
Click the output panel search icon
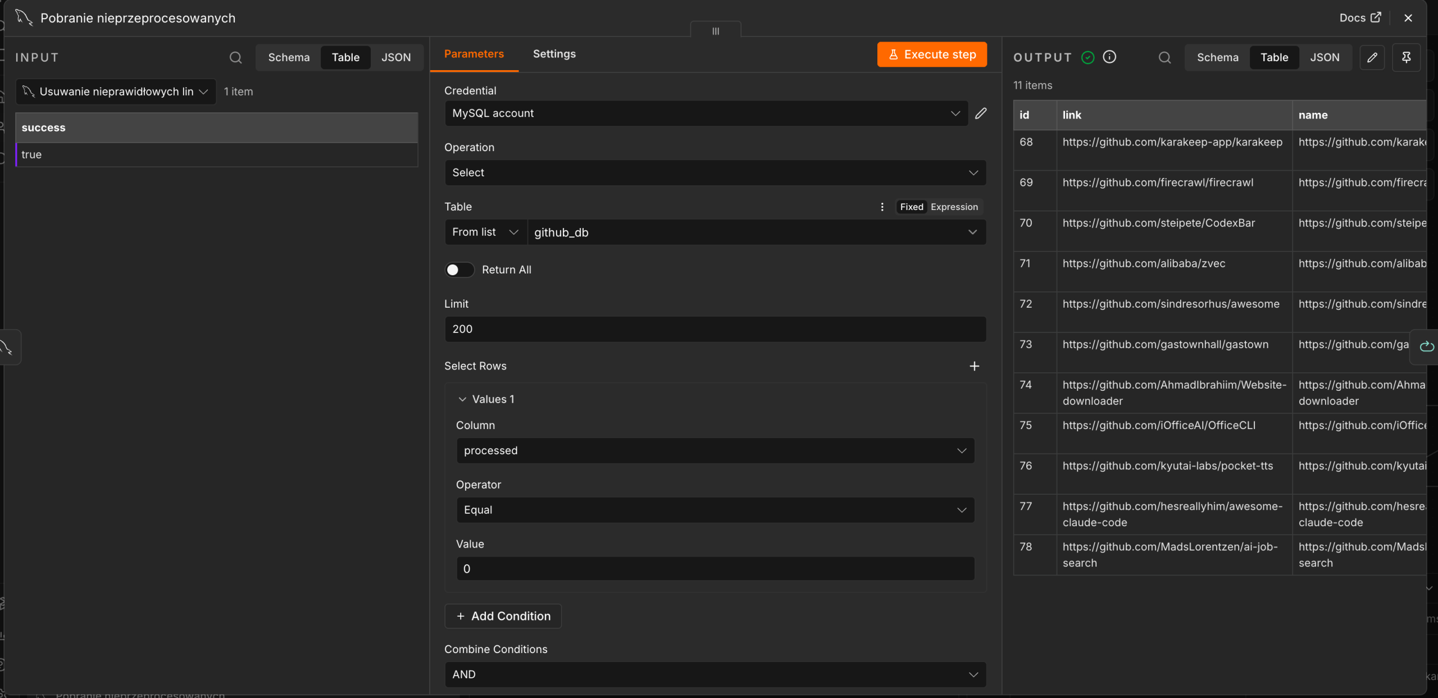[x=1164, y=57]
